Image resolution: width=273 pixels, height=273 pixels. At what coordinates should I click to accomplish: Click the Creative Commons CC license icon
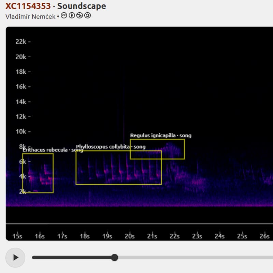pyautogui.click(x=64, y=15)
